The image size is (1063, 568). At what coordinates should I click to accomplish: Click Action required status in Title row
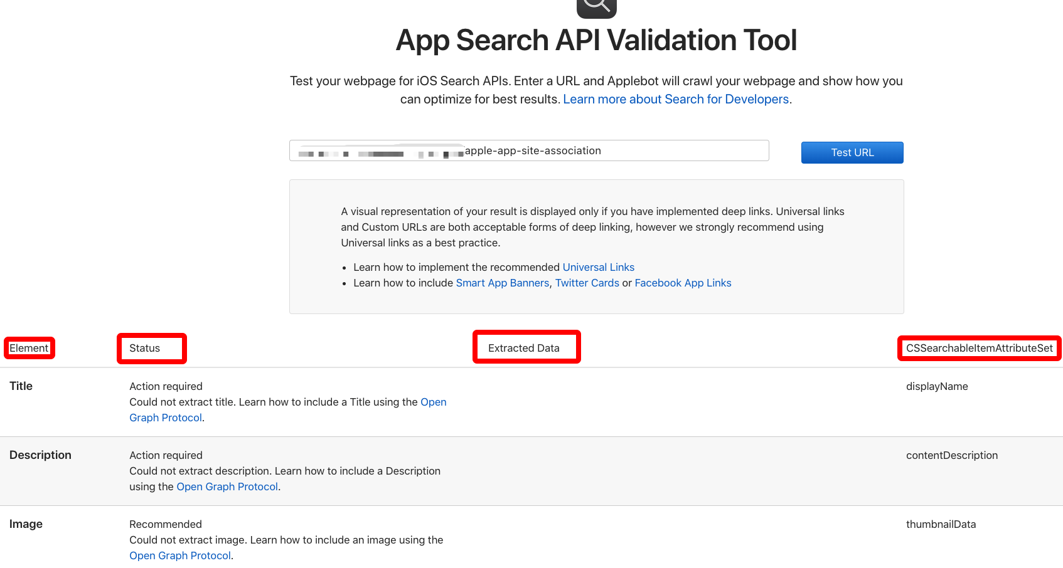click(x=166, y=386)
